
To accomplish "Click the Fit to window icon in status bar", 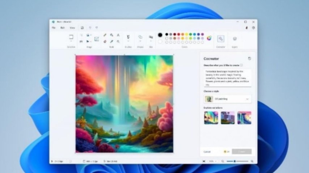I will click(x=204, y=161).
